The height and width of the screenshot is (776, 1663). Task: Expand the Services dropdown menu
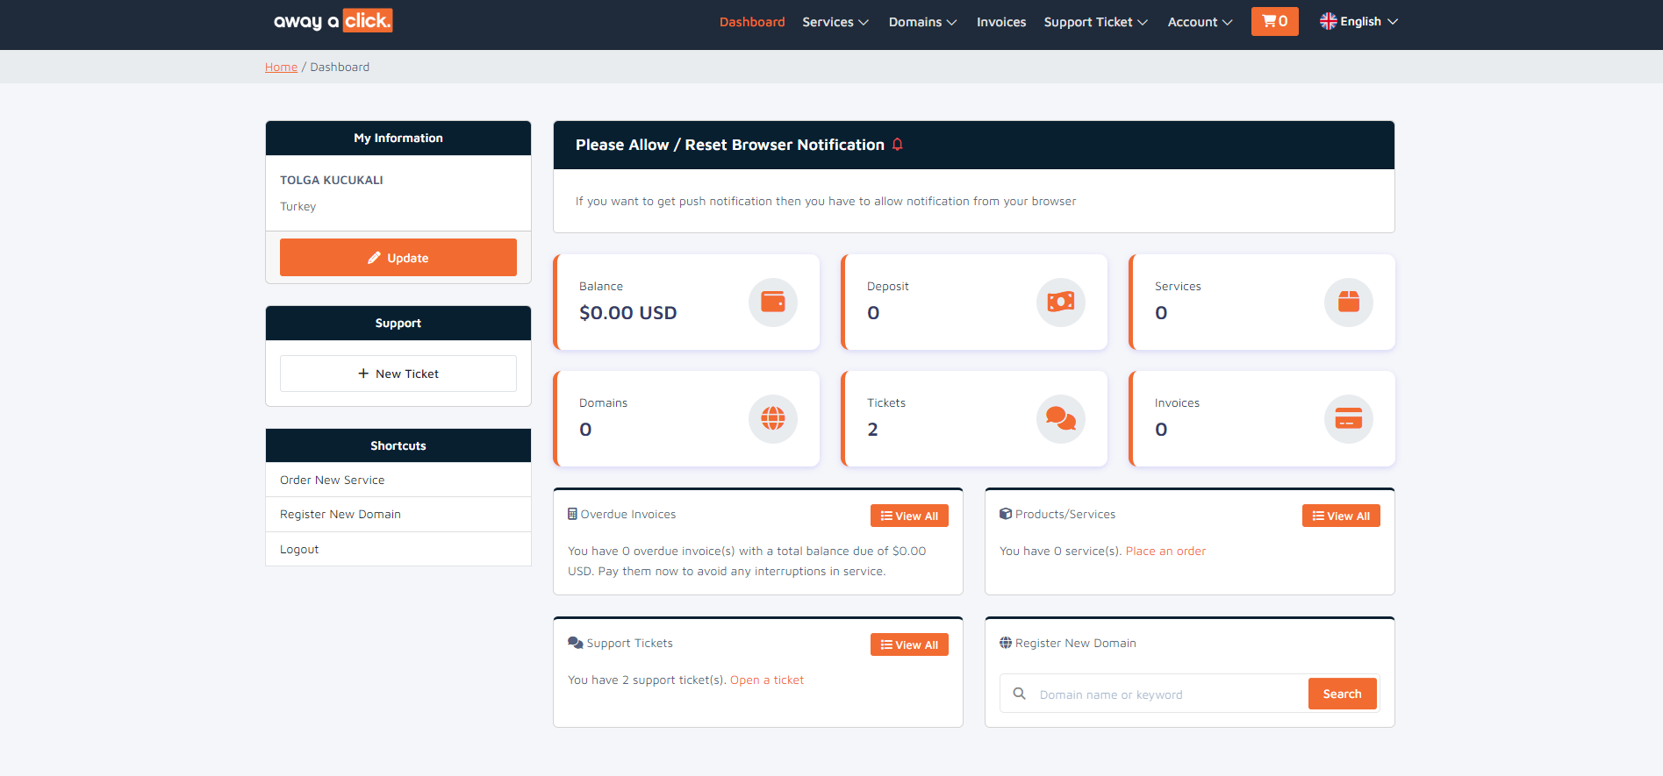tap(835, 22)
